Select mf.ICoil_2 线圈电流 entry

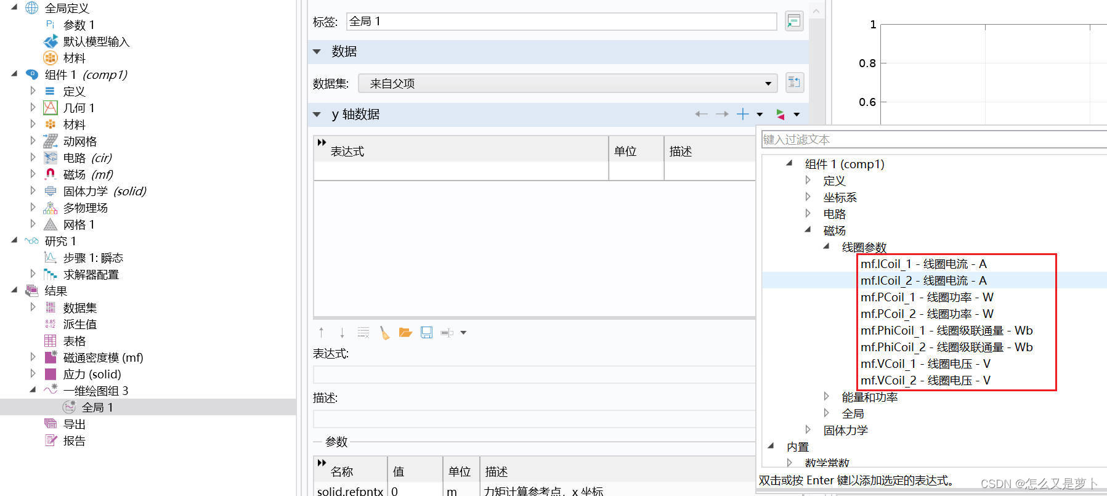[923, 280]
